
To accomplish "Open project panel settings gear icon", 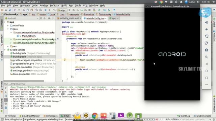I will 49,18.
